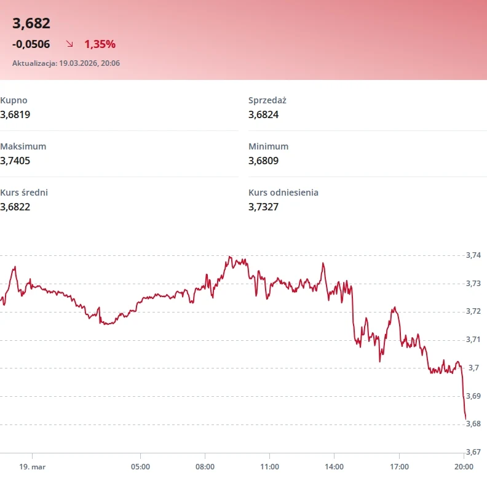Click the 17:00 time axis label
This screenshot has height=486, width=487.
coord(399,467)
